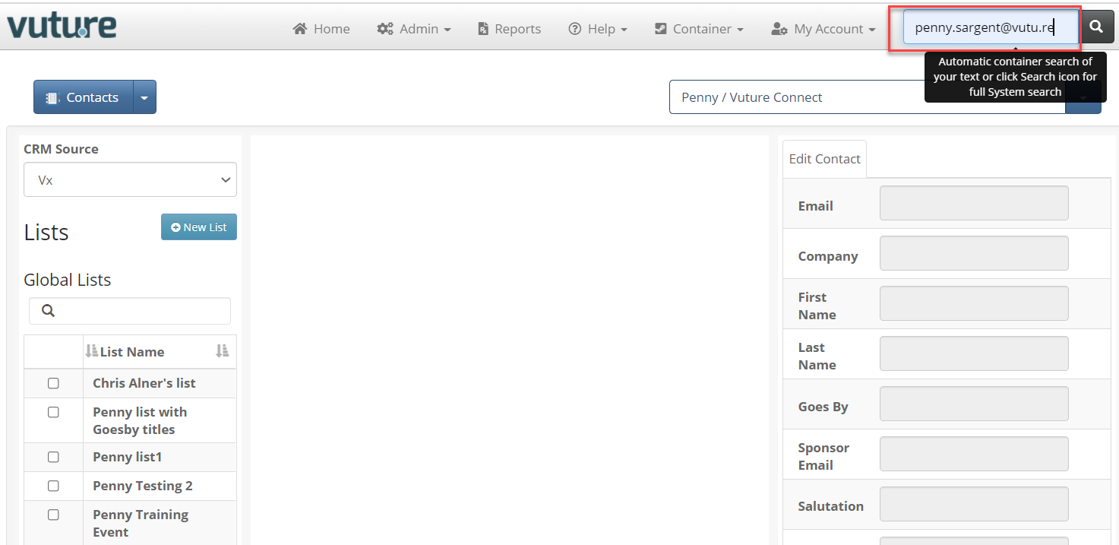Open the Penny Training Event list

141,523
